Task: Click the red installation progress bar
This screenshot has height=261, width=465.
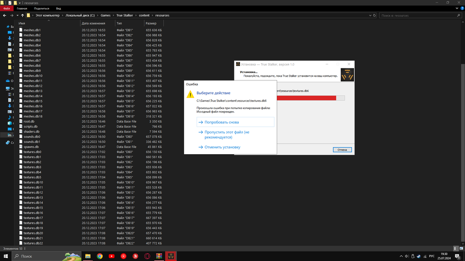Action: (306, 98)
